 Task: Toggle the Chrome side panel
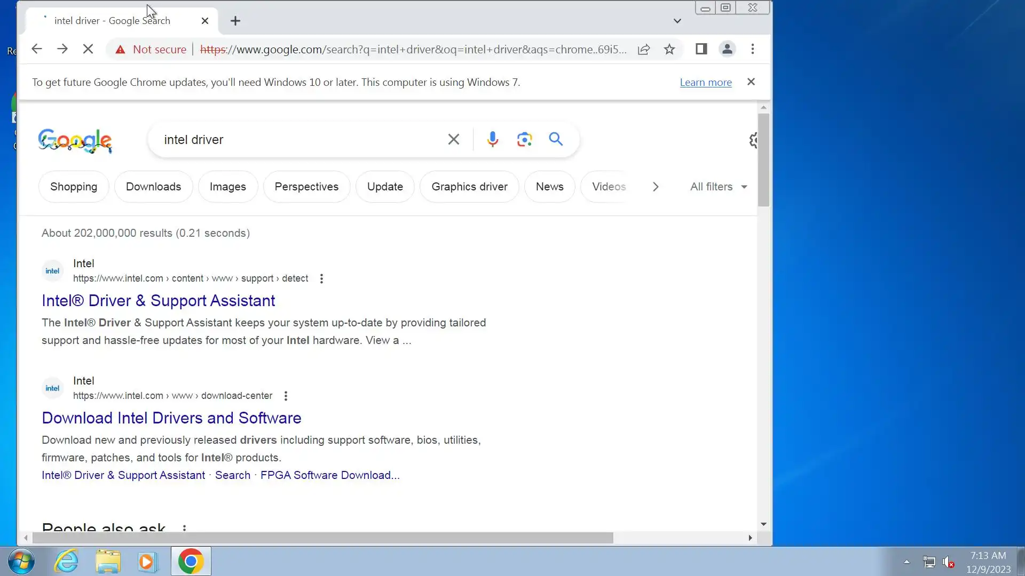coord(701,50)
